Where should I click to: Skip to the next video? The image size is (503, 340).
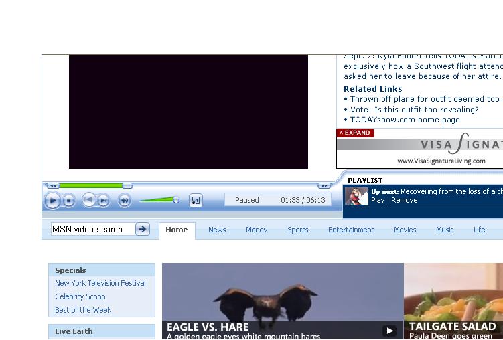(x=104, y=200)
